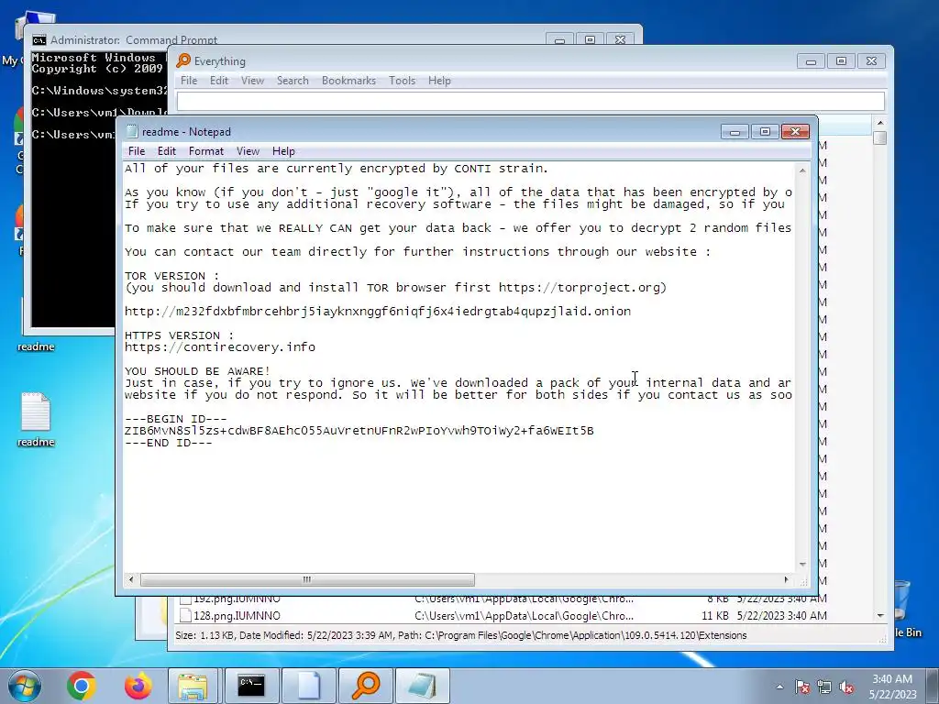Image resolution: width=939 pixels, height=704 pixels.
Task: Click the Show Desktop button
Action: (933, 686)
